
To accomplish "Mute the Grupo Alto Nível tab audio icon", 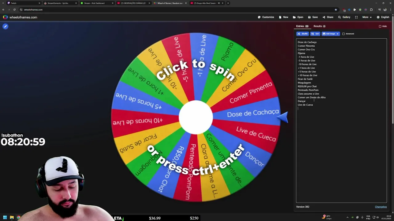I will tap(219, 3).
